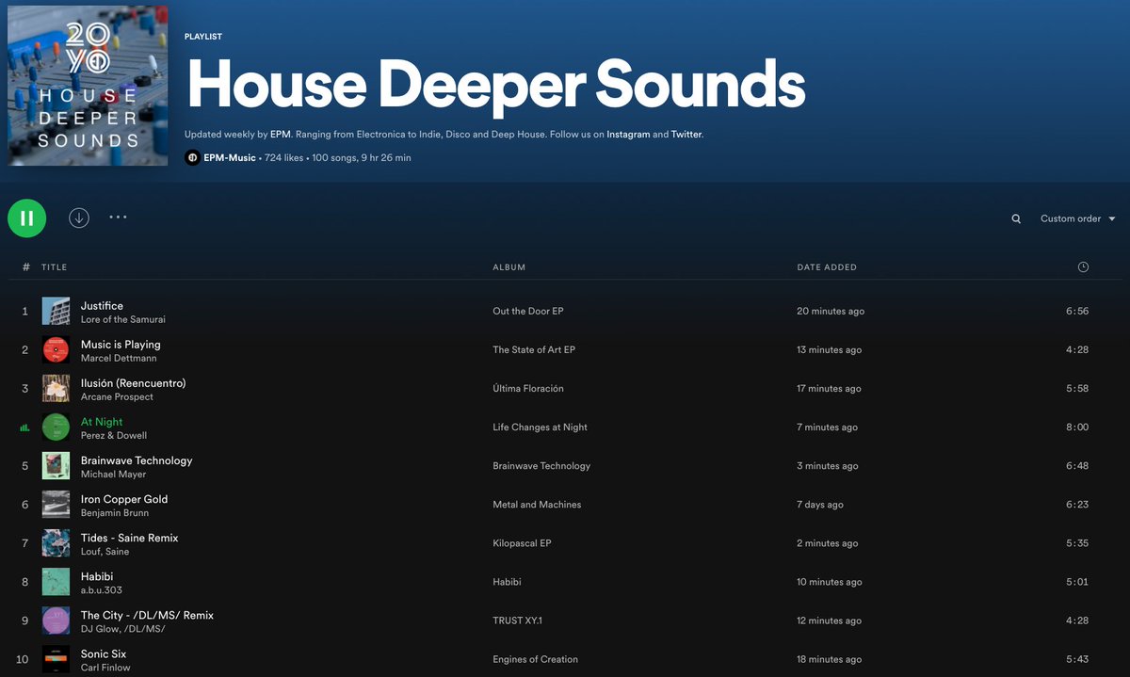Select the Sonic Six track title
The height and width of the screenshot is (677, 1130).
(x=104, y=653)
